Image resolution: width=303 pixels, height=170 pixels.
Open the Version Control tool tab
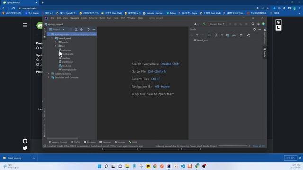click(x=58, y=142)
